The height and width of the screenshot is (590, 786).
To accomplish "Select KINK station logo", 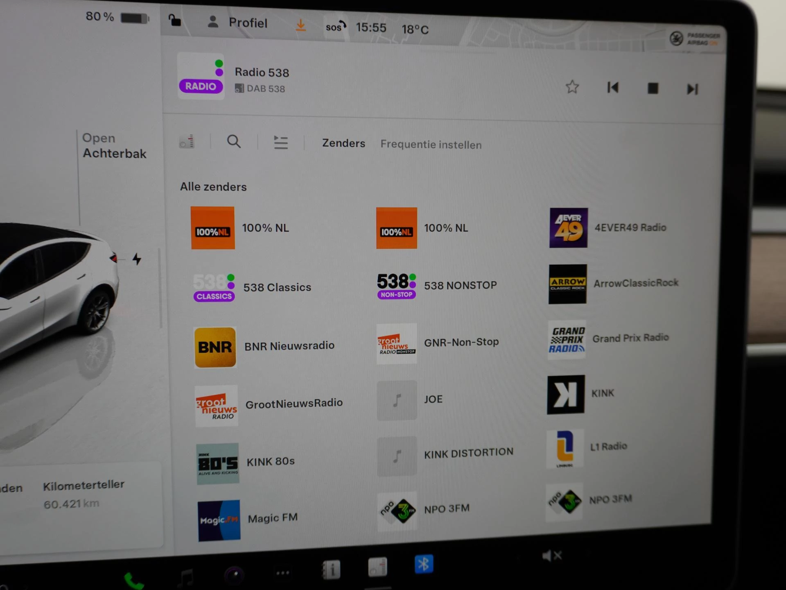I will (x=566, y=395).
